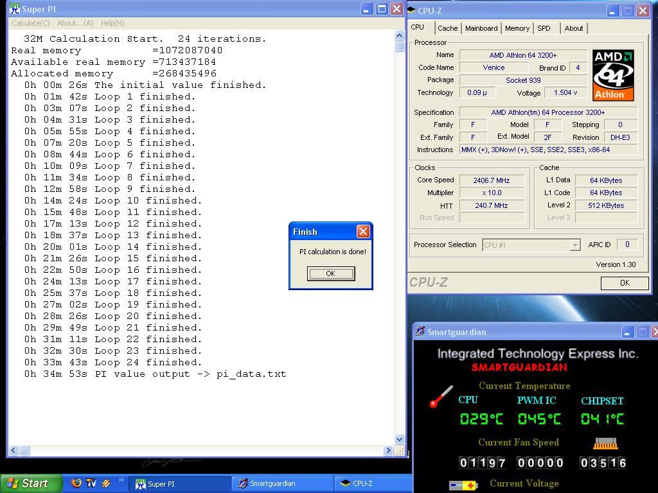Minimize the Smartguardian window
This screenshot has width=658, height=493.
point(627,332)
